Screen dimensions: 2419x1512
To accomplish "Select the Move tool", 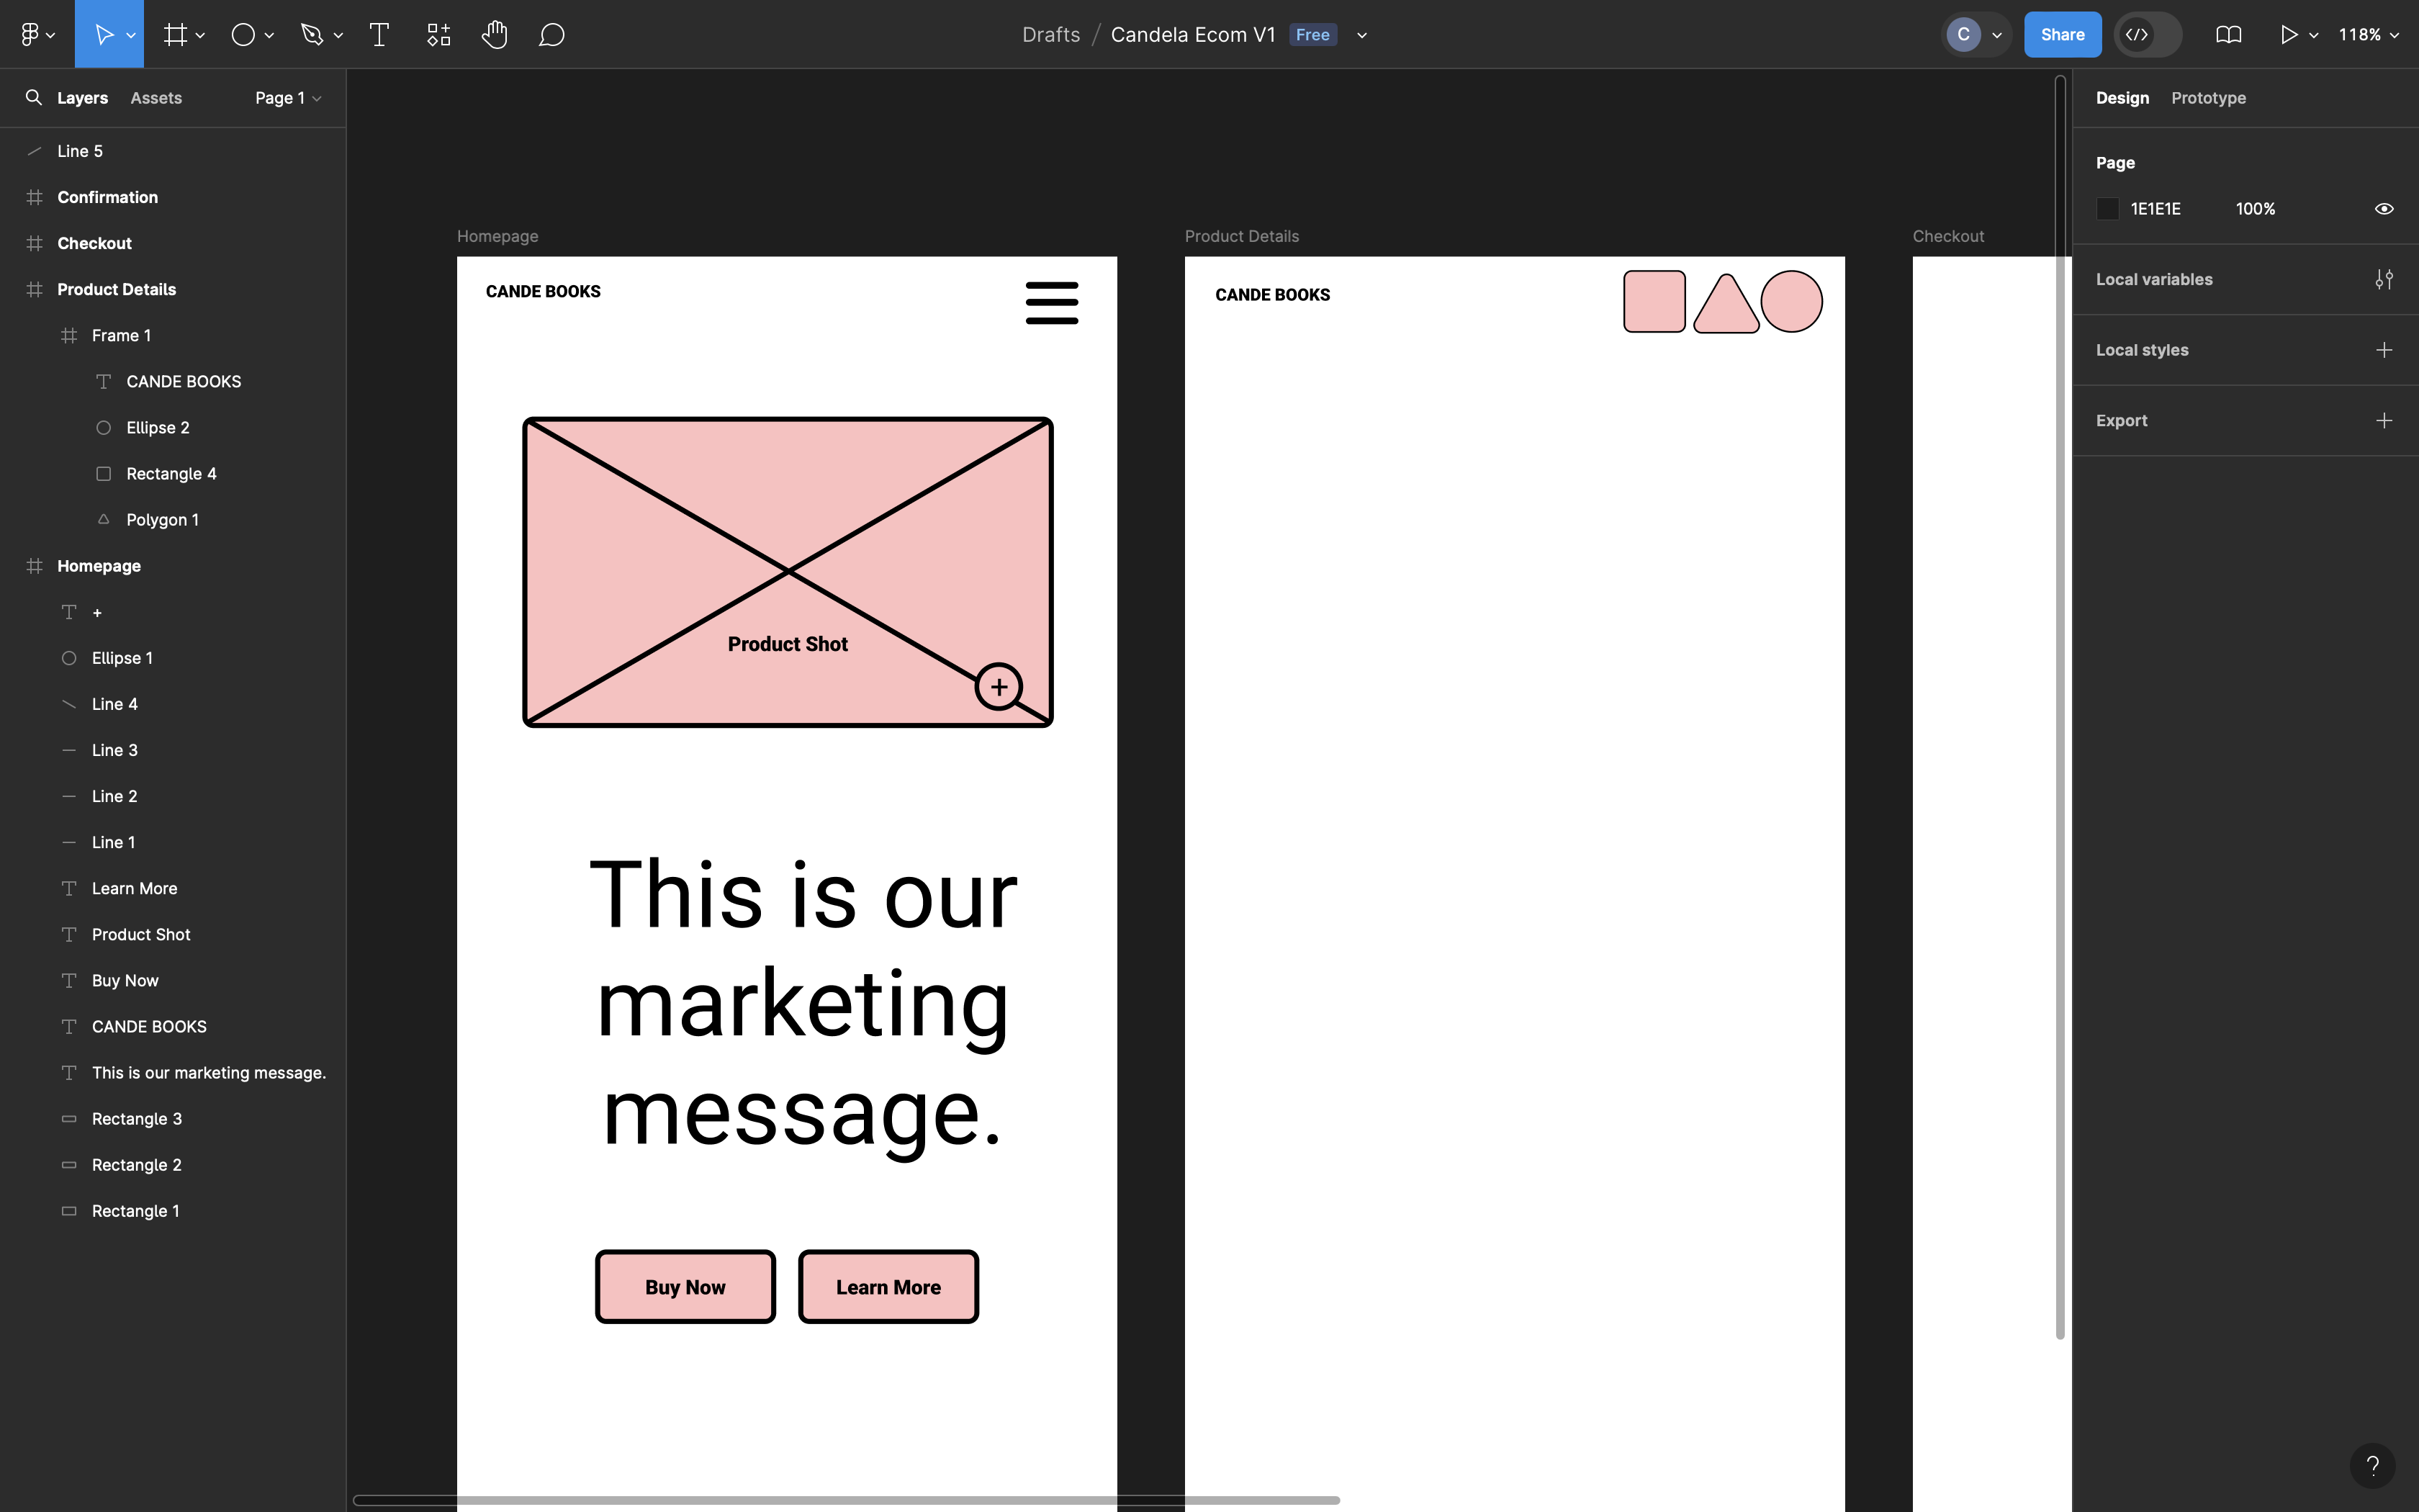I will 103,34.
